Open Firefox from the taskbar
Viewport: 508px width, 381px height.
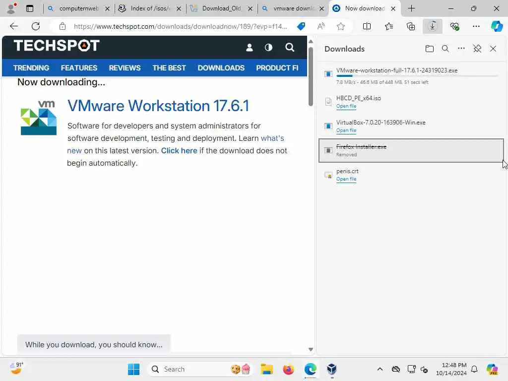pyautogui.click(x=288, y=369)
